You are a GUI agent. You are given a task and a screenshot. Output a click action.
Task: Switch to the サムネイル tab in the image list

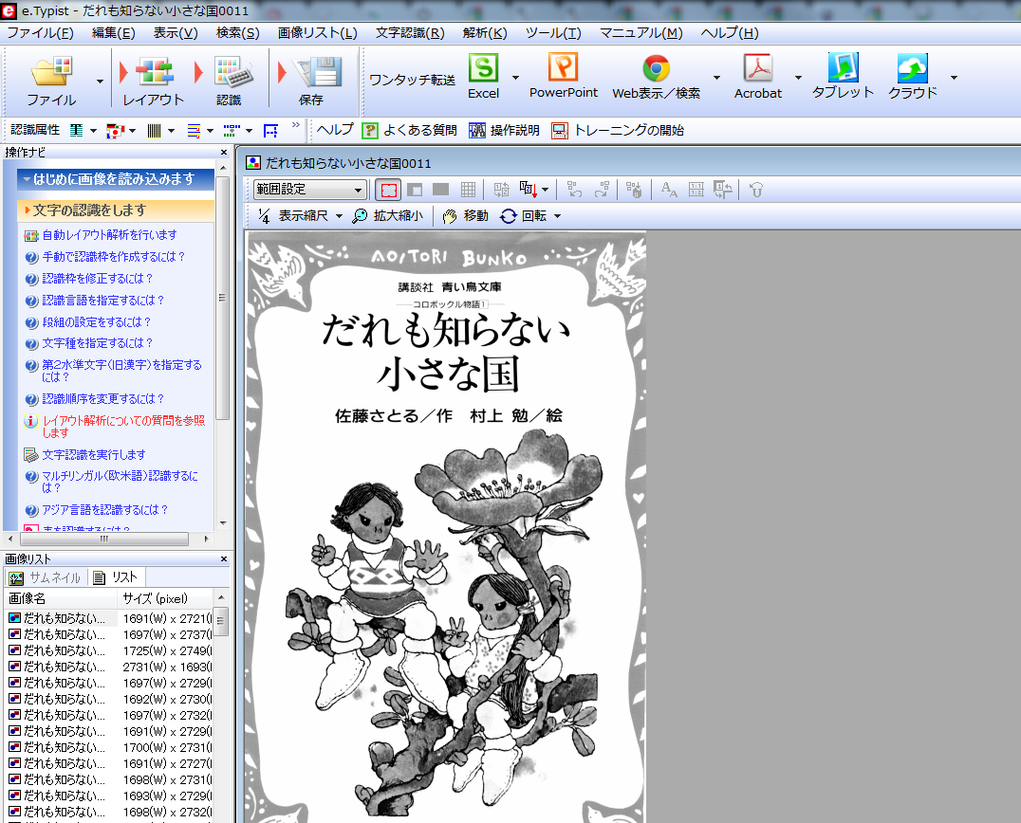46,577
